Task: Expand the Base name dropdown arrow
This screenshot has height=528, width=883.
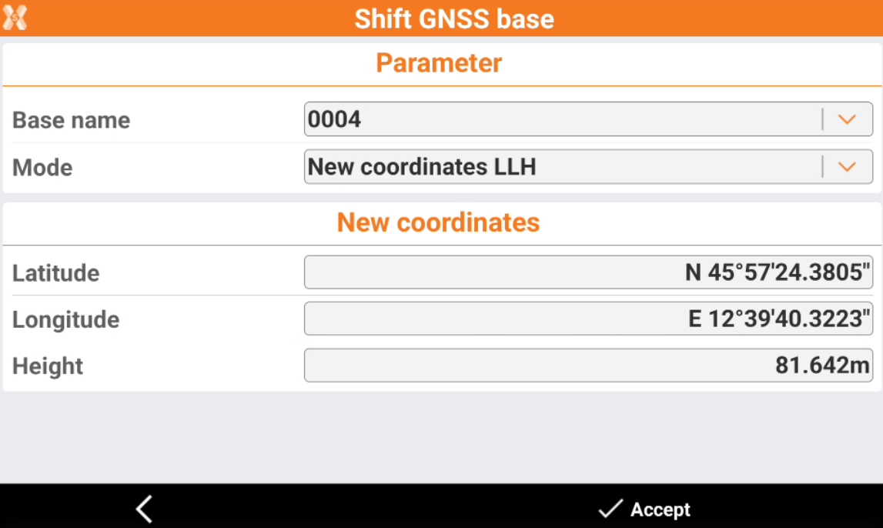Action: [x=847, y=119]
